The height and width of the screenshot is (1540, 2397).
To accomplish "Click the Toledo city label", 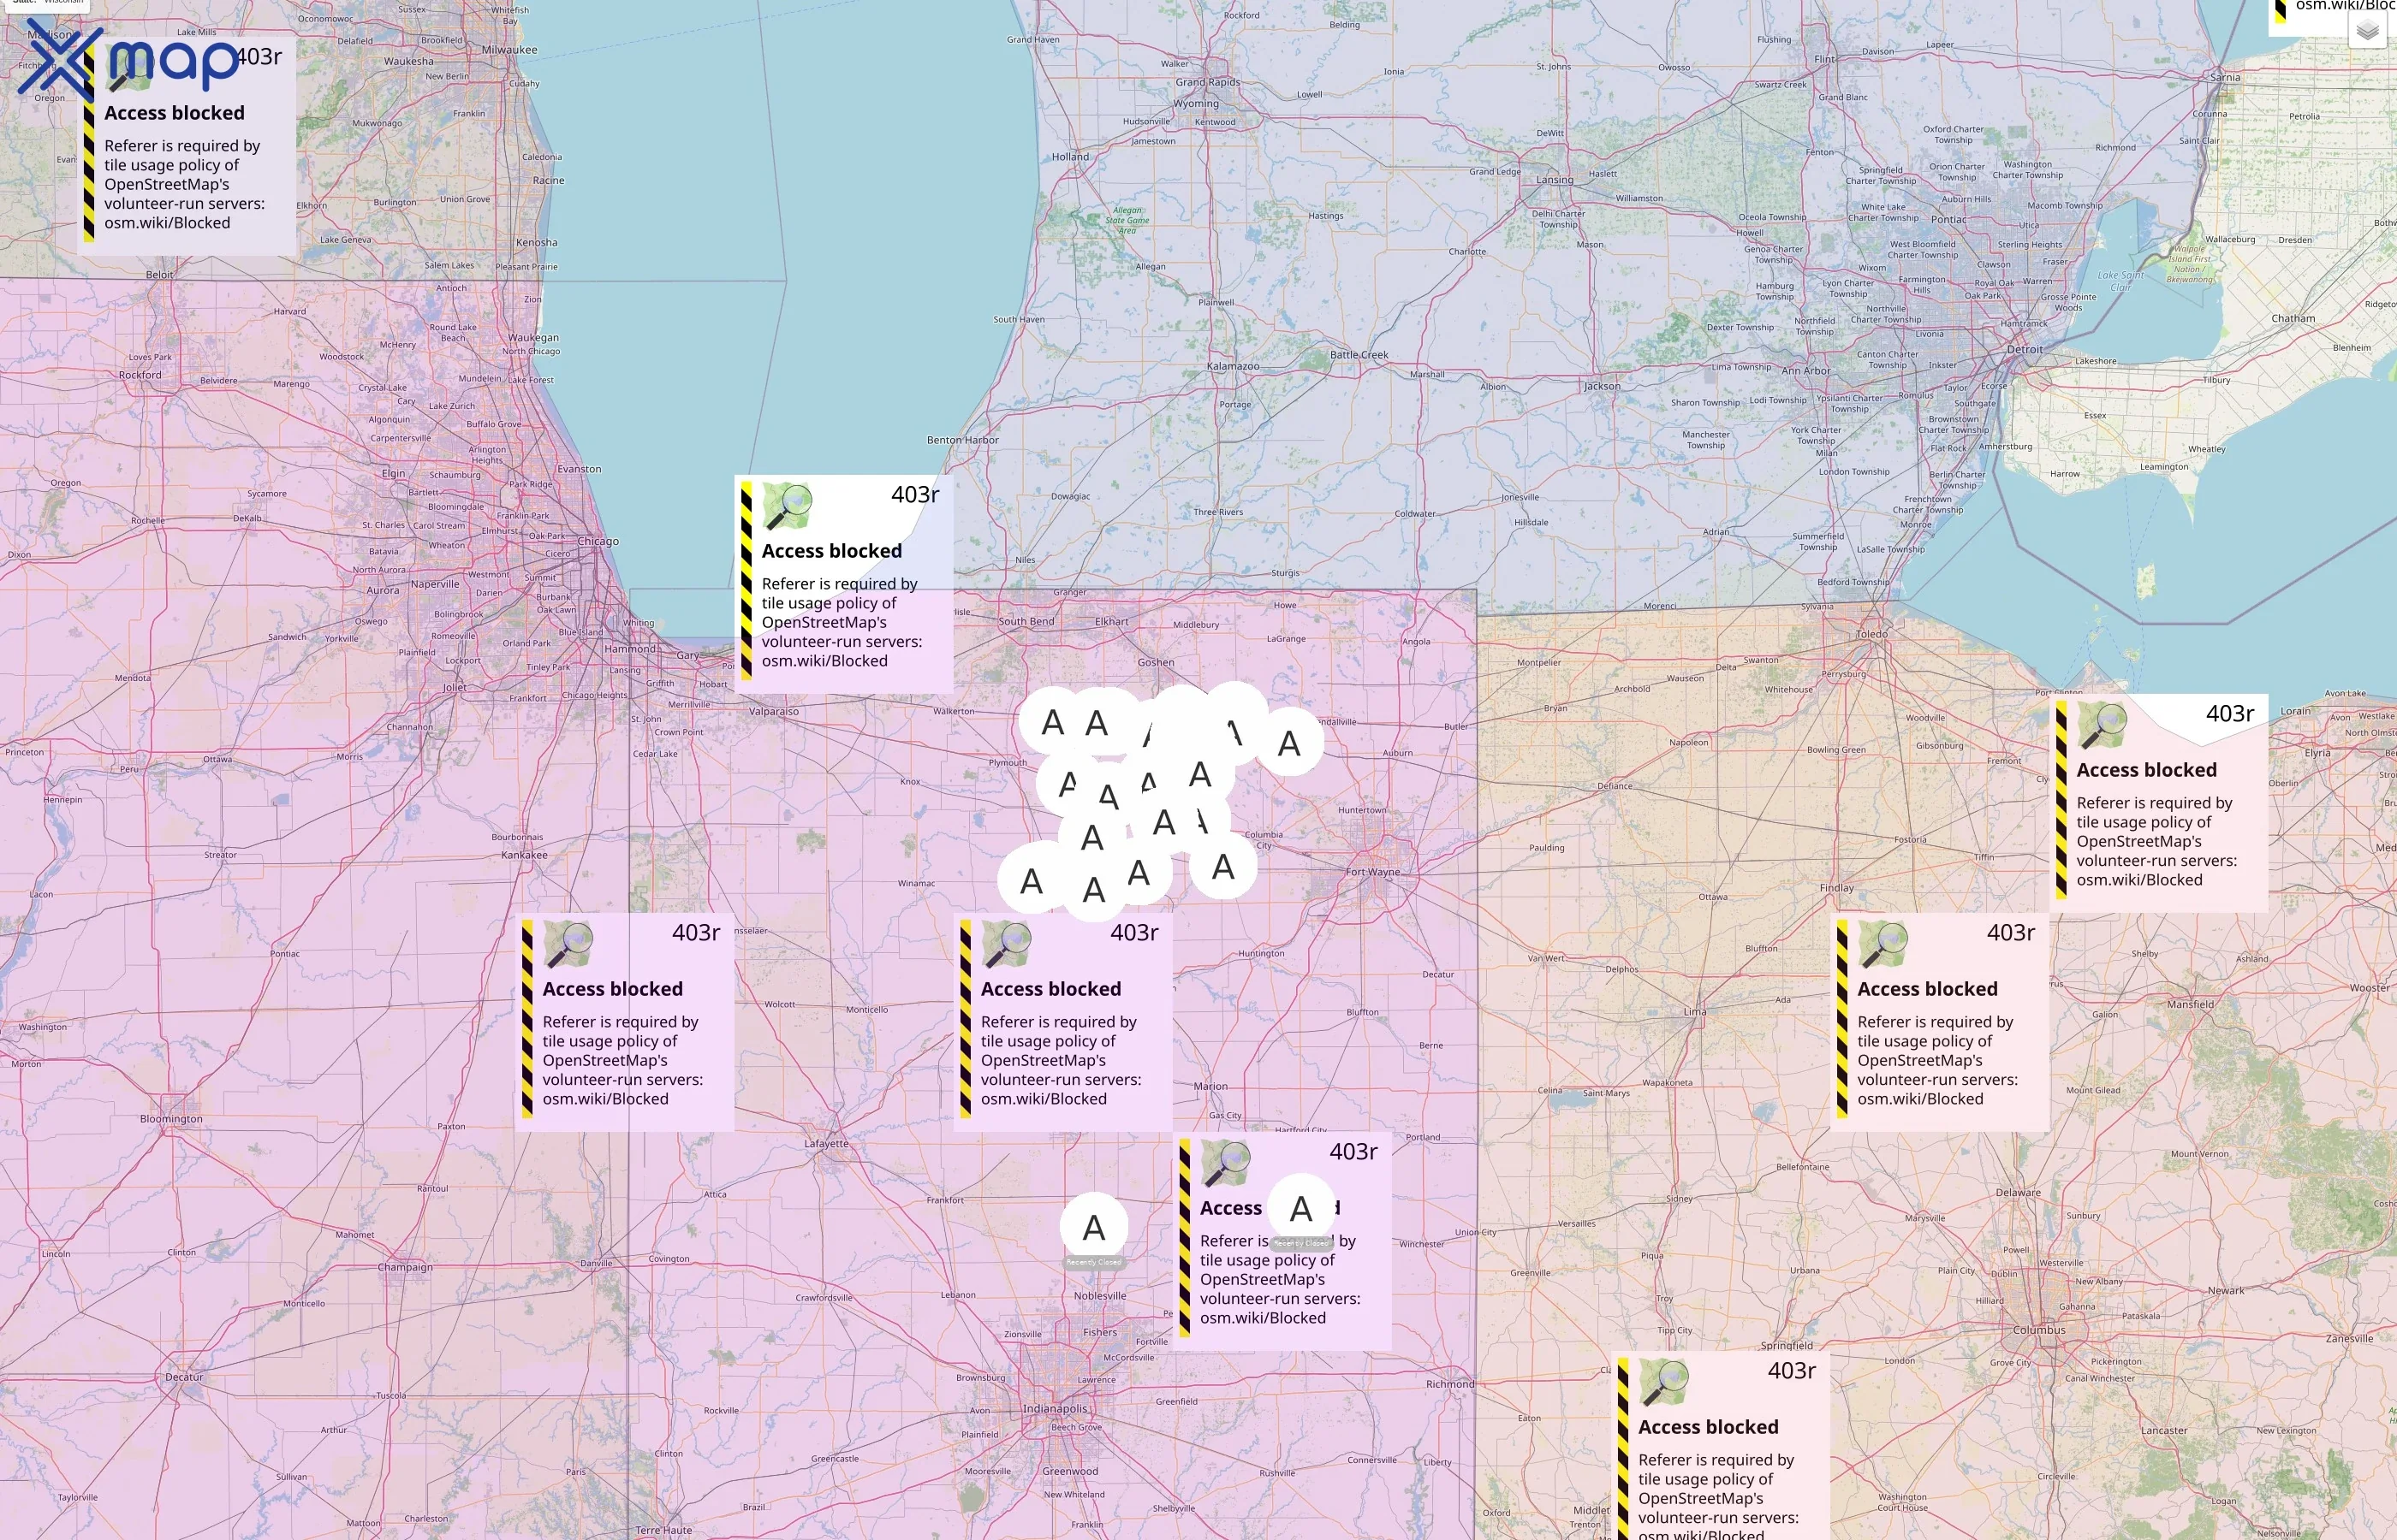I will coord(1871,634).
